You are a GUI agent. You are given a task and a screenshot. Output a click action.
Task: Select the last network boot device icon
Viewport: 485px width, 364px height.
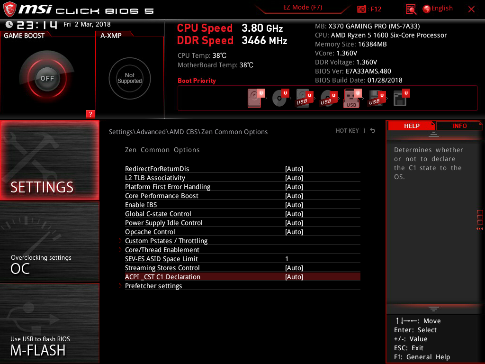point(401,98)
